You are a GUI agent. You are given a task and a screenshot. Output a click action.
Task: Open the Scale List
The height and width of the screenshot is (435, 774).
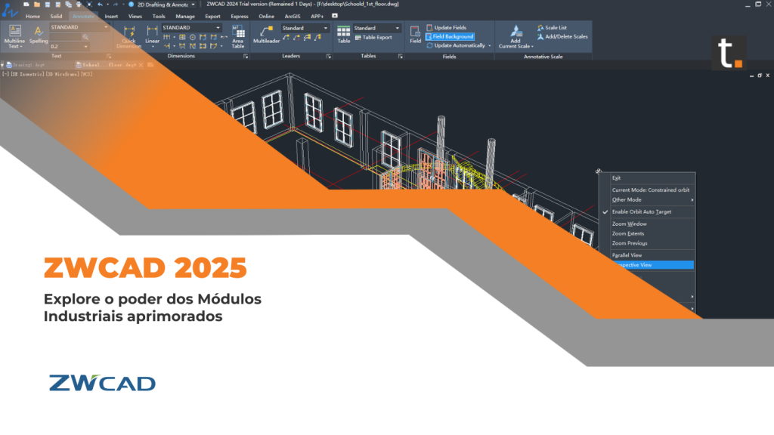(552, 28)
